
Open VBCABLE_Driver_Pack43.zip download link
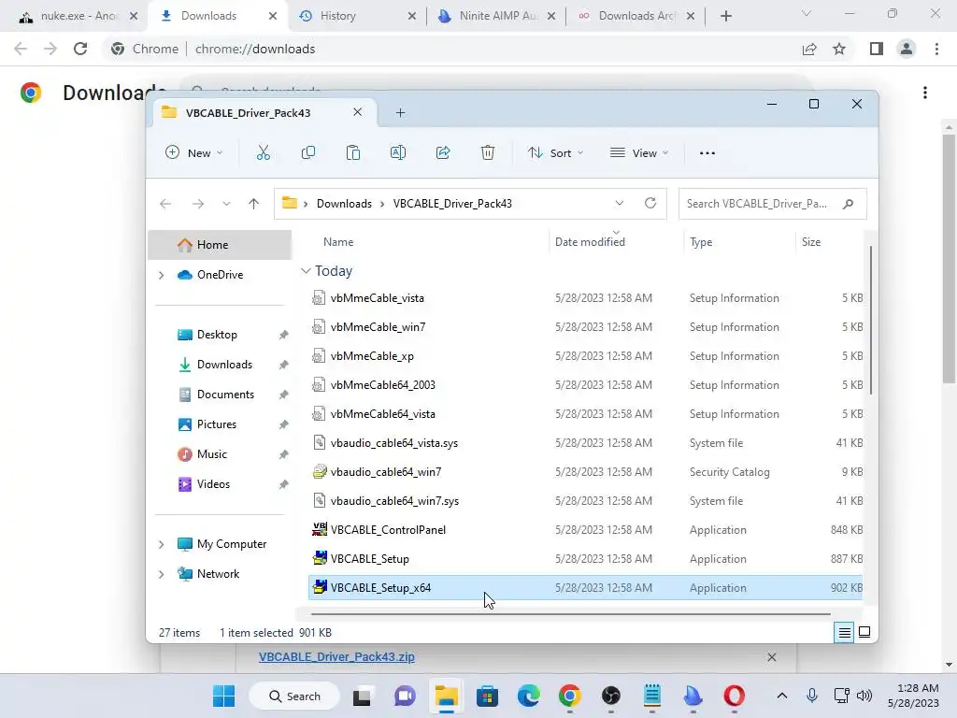click(x=336, y=657)
